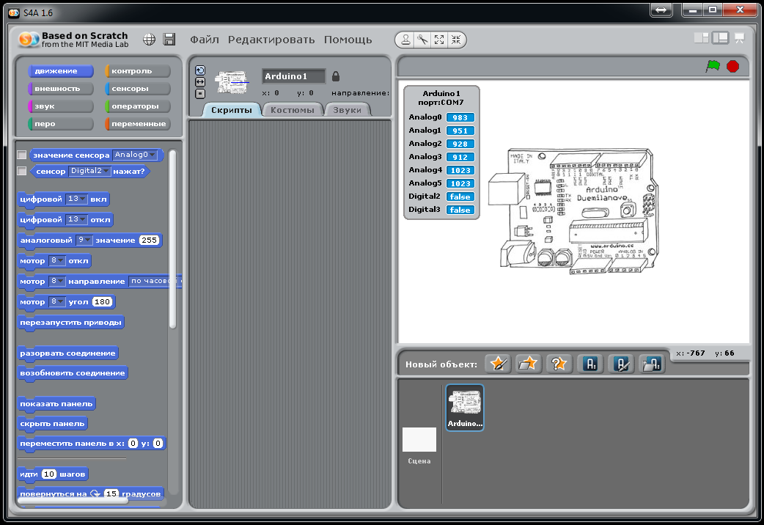Toggle the padlock next to Arduino1 name
Viewport: 764px width, 525px height.
[334, 76]
